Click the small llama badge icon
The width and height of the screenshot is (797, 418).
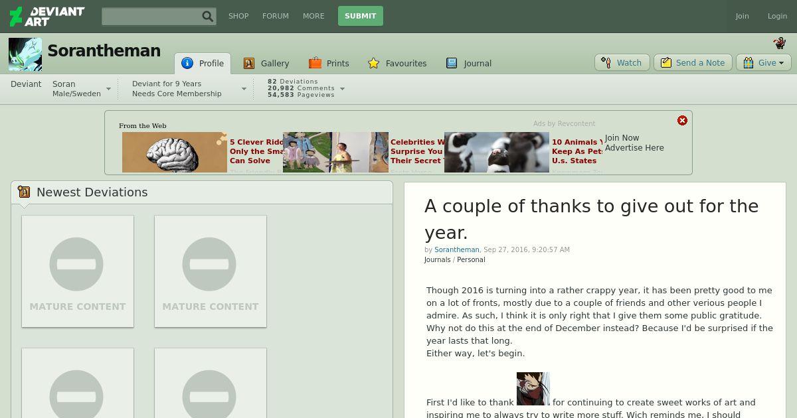coord(780,43)
